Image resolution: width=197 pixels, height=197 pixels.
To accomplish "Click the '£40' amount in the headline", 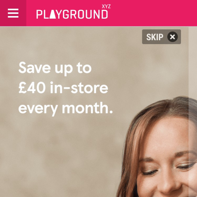I will (x=32, y=87).
